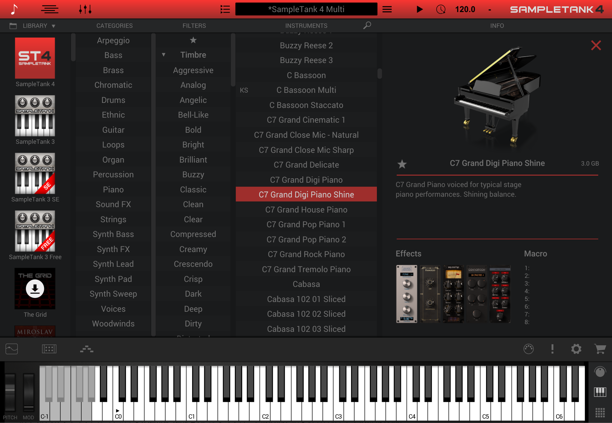Click the SampleTank 4 Multi name field
The height and width of the screenshot is (423, 612).
306,9
